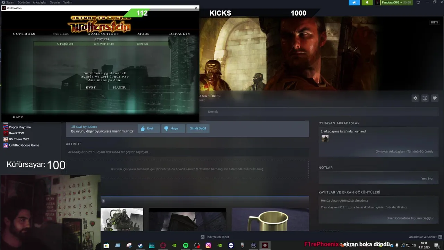444x250 pixels.
Task: Open the SYSTEM menu in Wolfenstein
Action: point(61,34)
